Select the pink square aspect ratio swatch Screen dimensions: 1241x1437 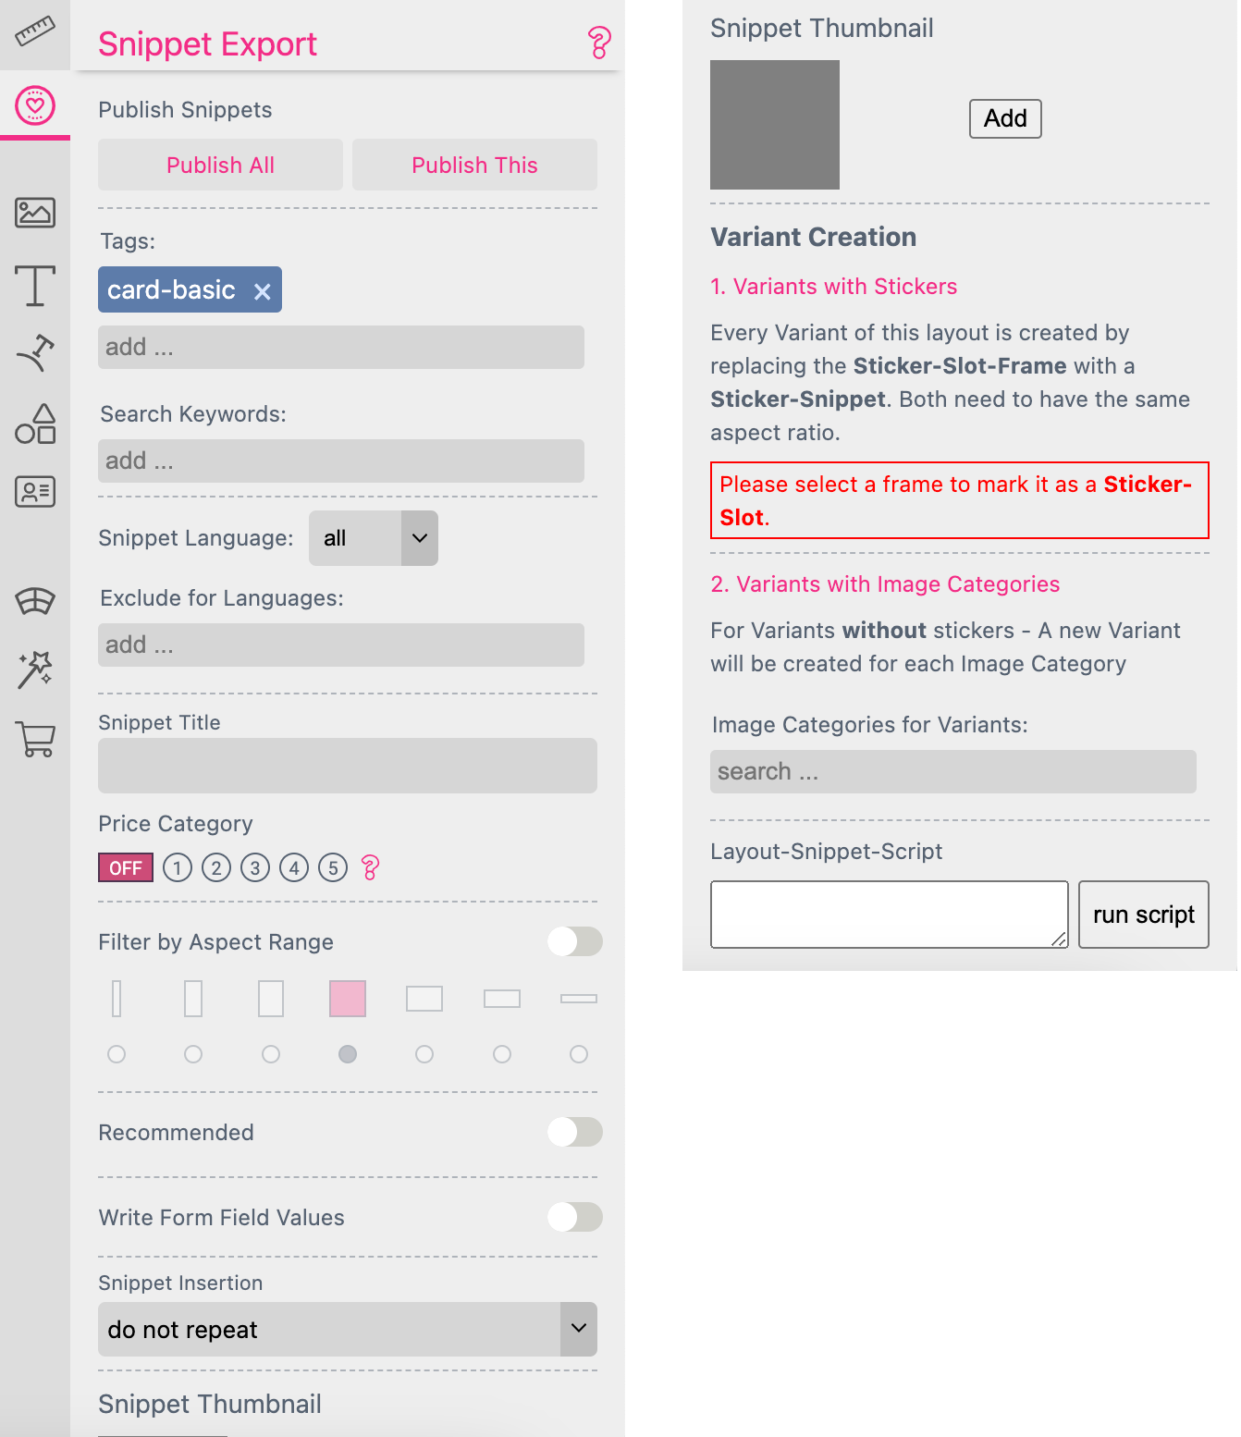(348, 999)
